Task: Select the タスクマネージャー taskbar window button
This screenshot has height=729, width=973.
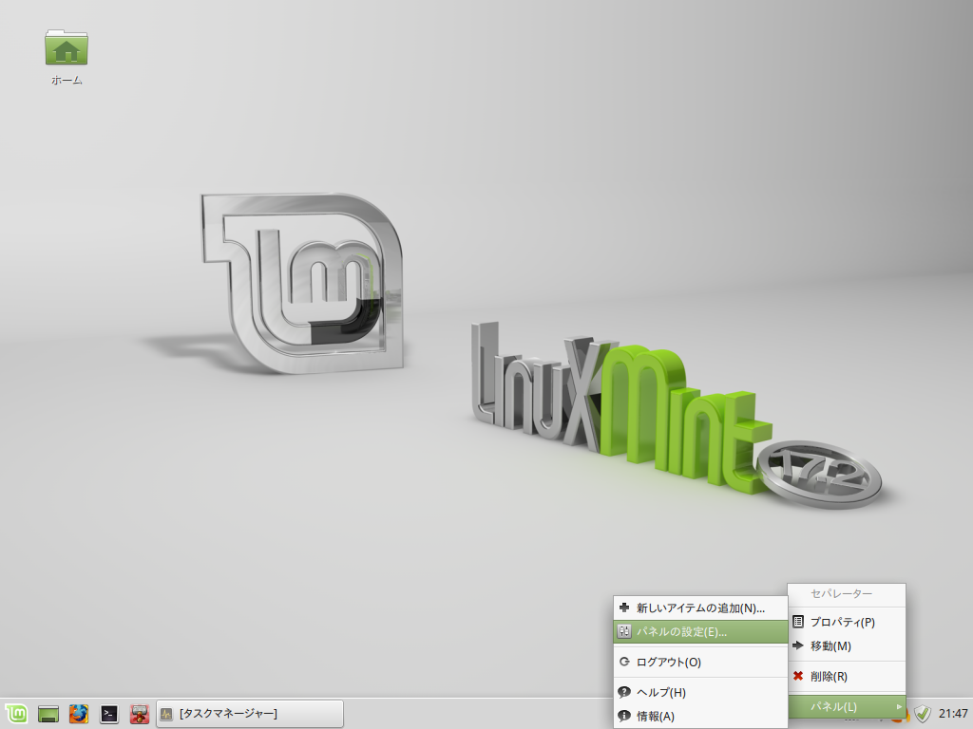Action: pos(249,713)
